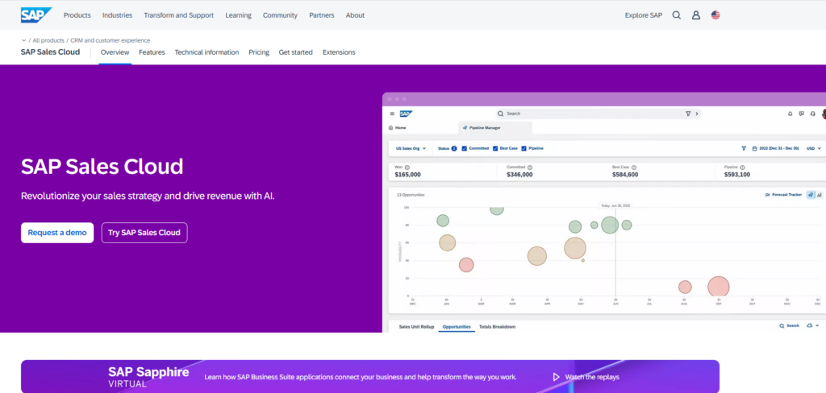Click the Forecast Tracker icon
This screenshot has height=393, width=826.
pos(767,195)
